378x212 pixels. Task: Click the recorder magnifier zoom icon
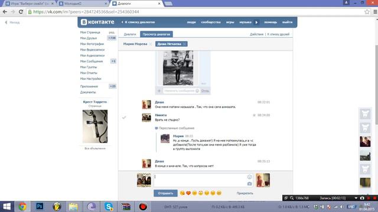pos(292,198)
